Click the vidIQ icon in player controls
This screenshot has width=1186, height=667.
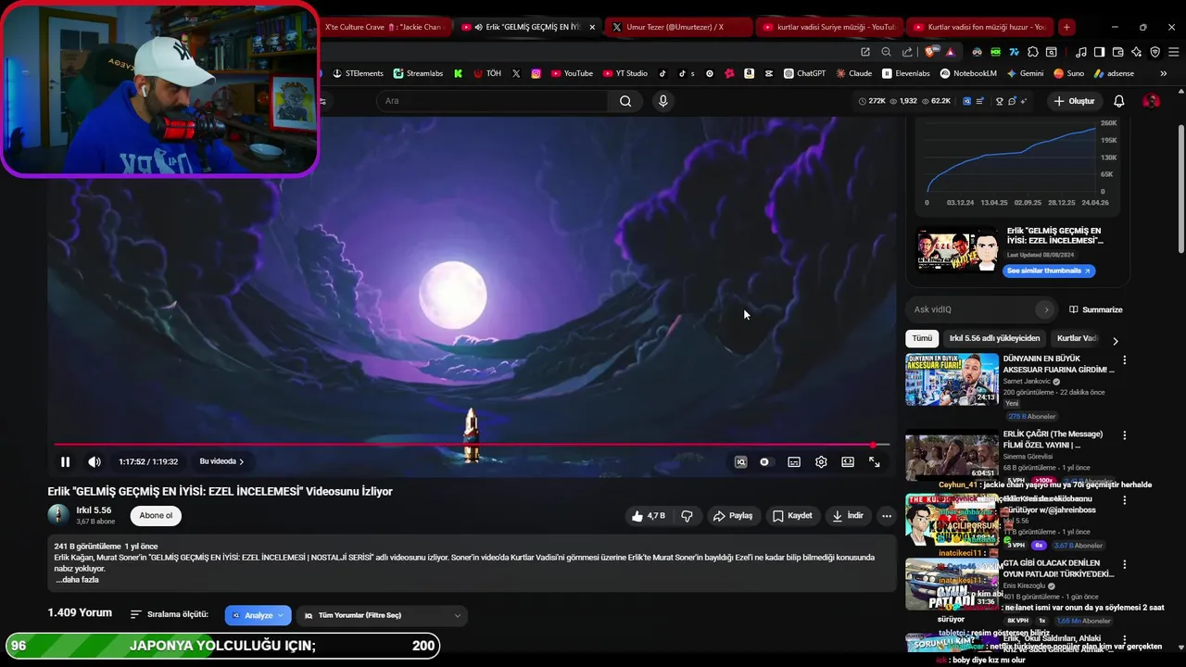pos(740,461)
